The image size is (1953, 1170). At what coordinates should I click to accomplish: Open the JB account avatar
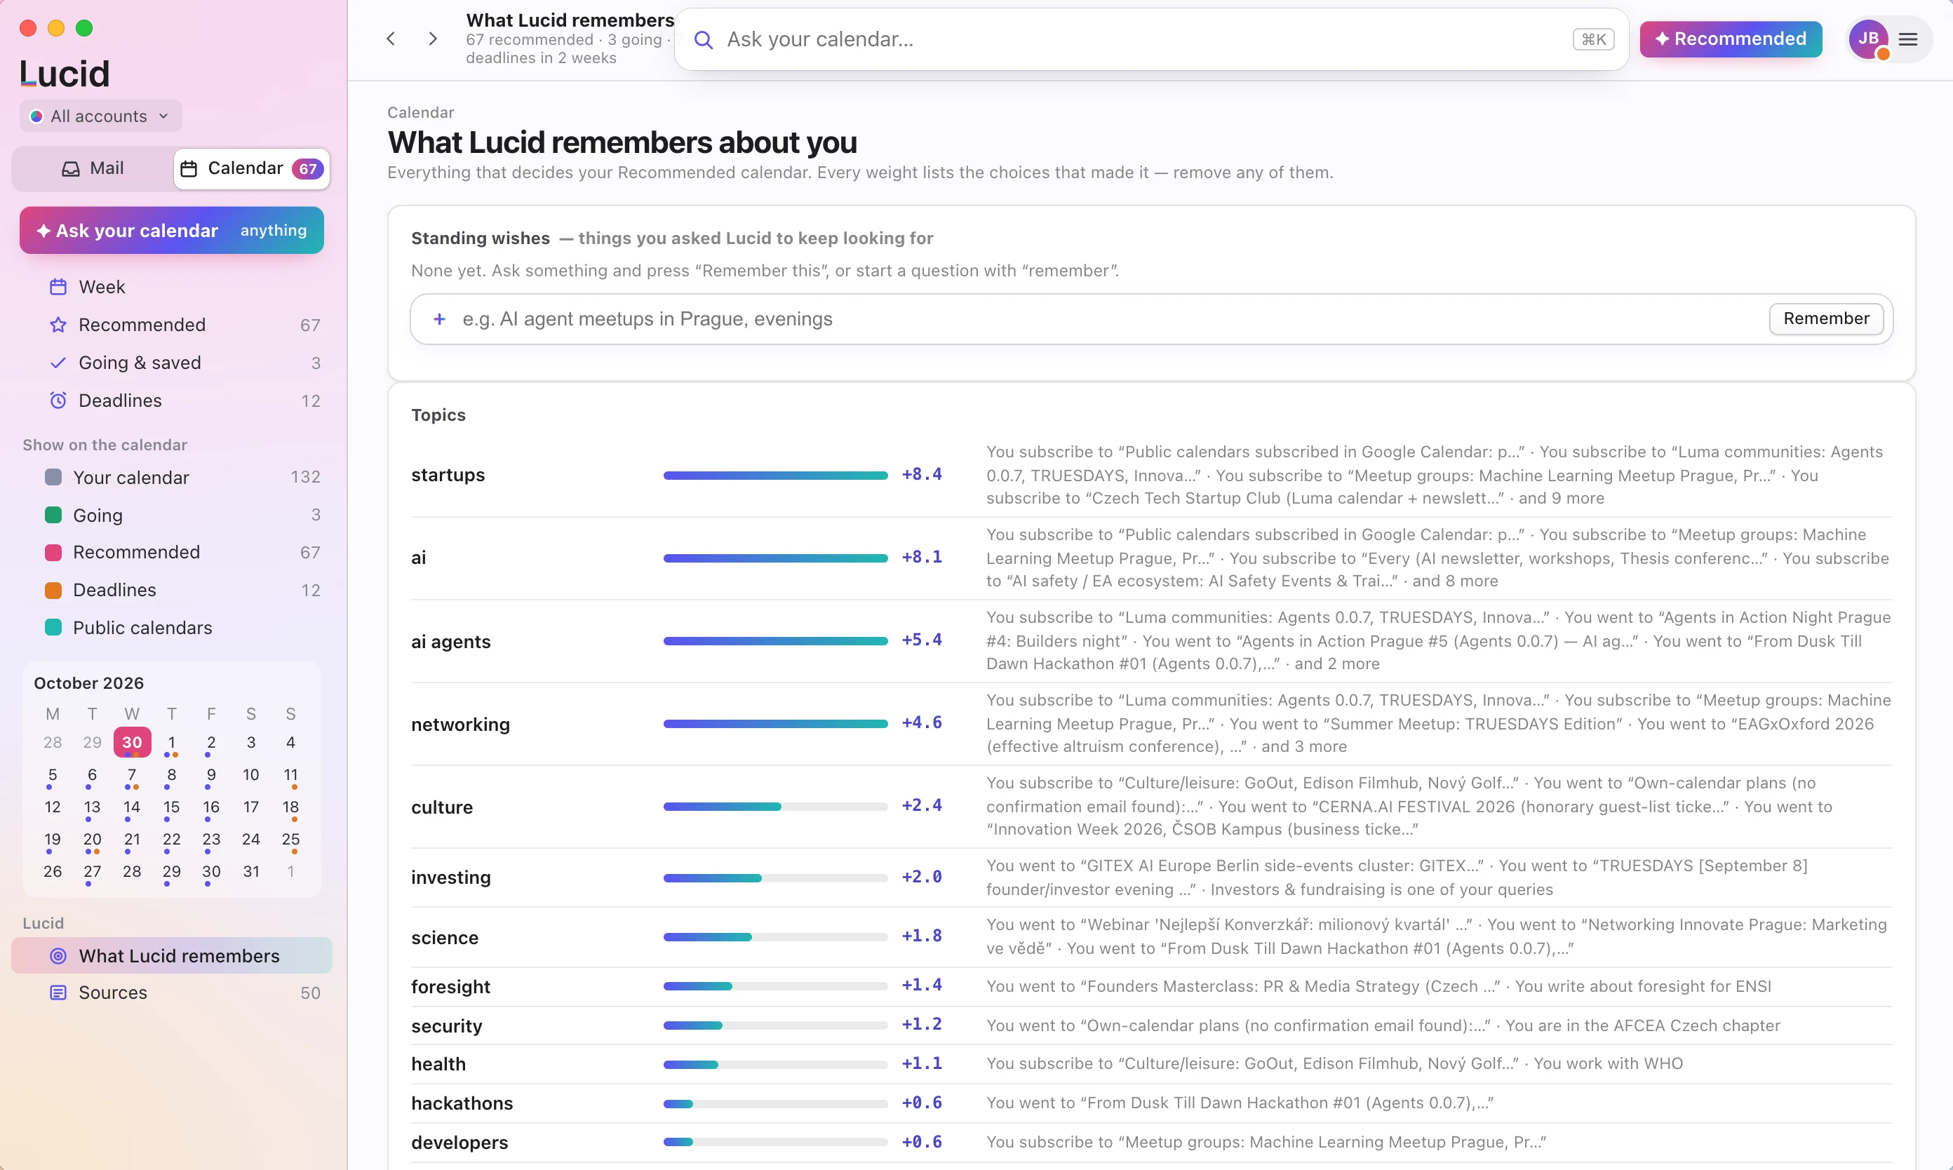[x=1869, y=39]
